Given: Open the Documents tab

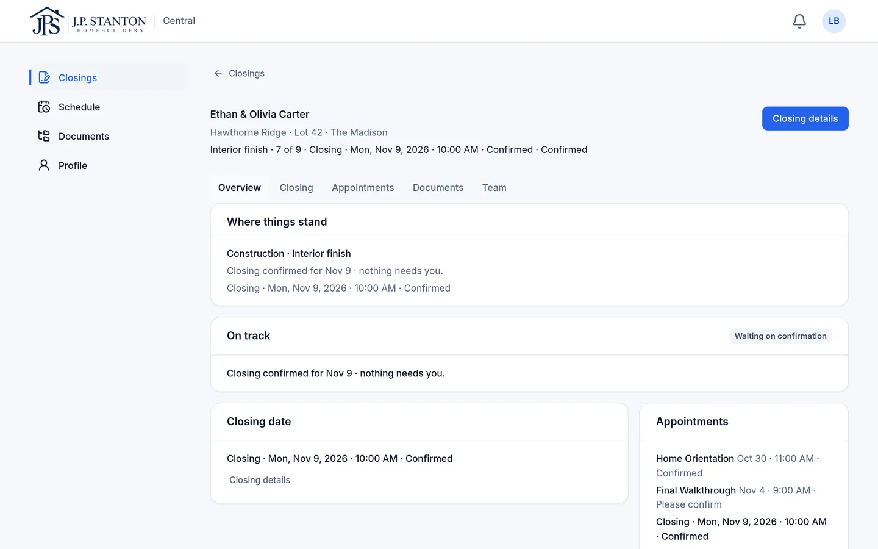Looking at the screenshot, I should pyautogui.click(x=438, y=188).
